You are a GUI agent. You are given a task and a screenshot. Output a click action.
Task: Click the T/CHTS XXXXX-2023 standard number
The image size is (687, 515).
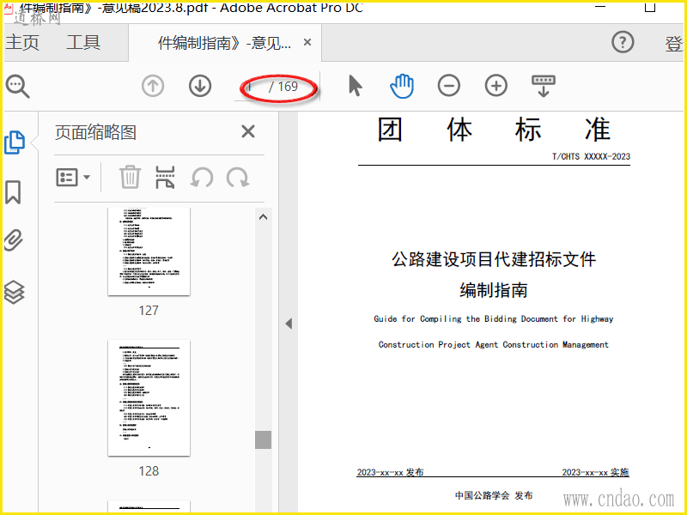(x=591, y=156)
